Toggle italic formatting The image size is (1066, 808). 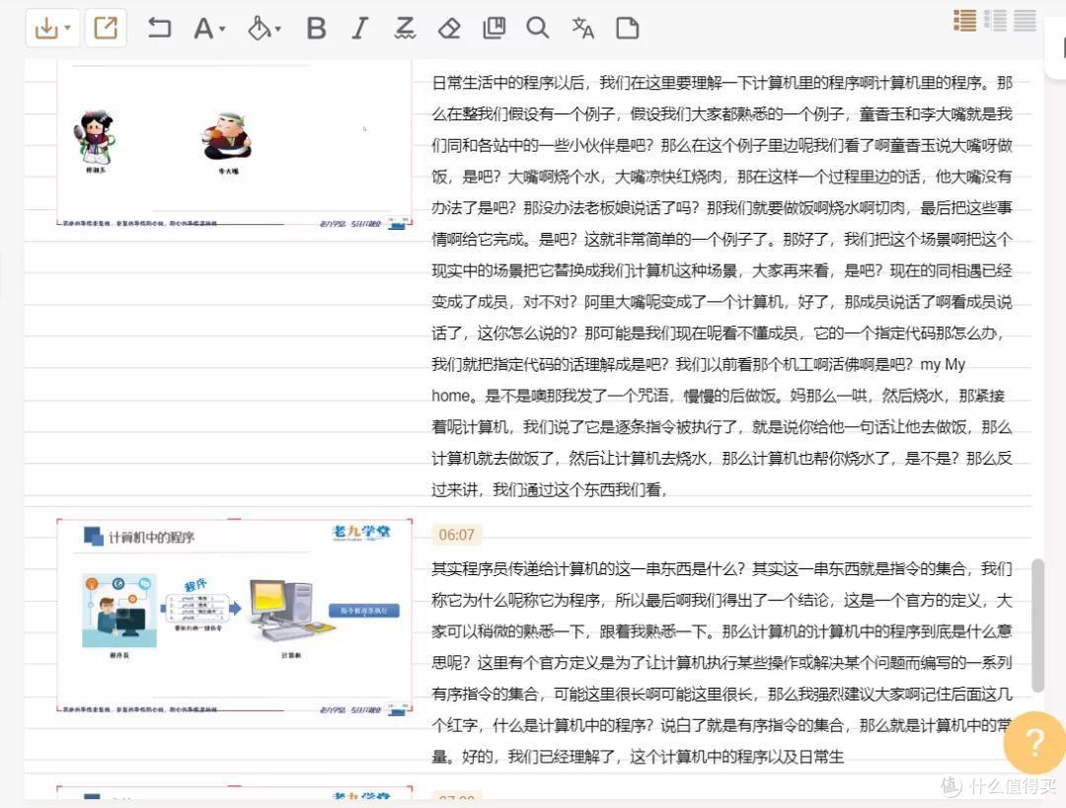point(360,29)
